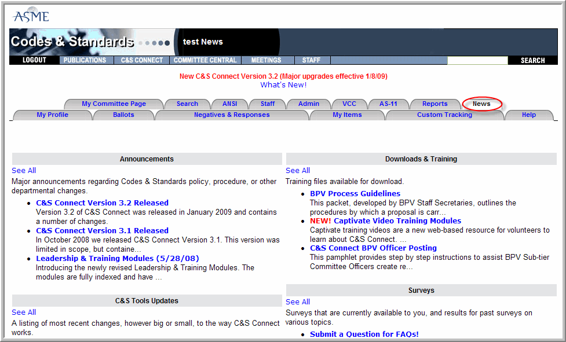Open Captivate Video Training Modules link
The width and height of the screenshot is (566, 342).
[x=397, y=221]
